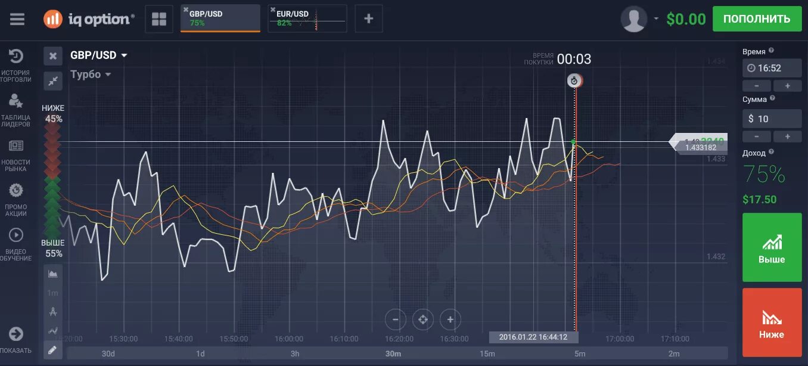The height and width of the screenshot is (366, 808).
Task: Click the traders sentiment indicator bar
Action: (52, 181)
